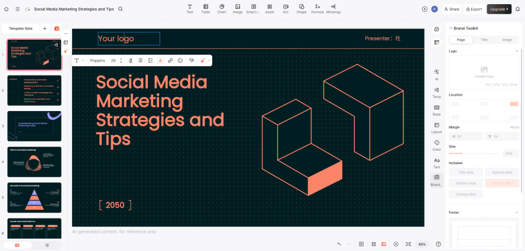Image resolution: width=525 pixels, height=251 pixels.
Task: Switch to the Image tab in Brand Toolkit
Action: pyautogui.click(x=507, y=40)
